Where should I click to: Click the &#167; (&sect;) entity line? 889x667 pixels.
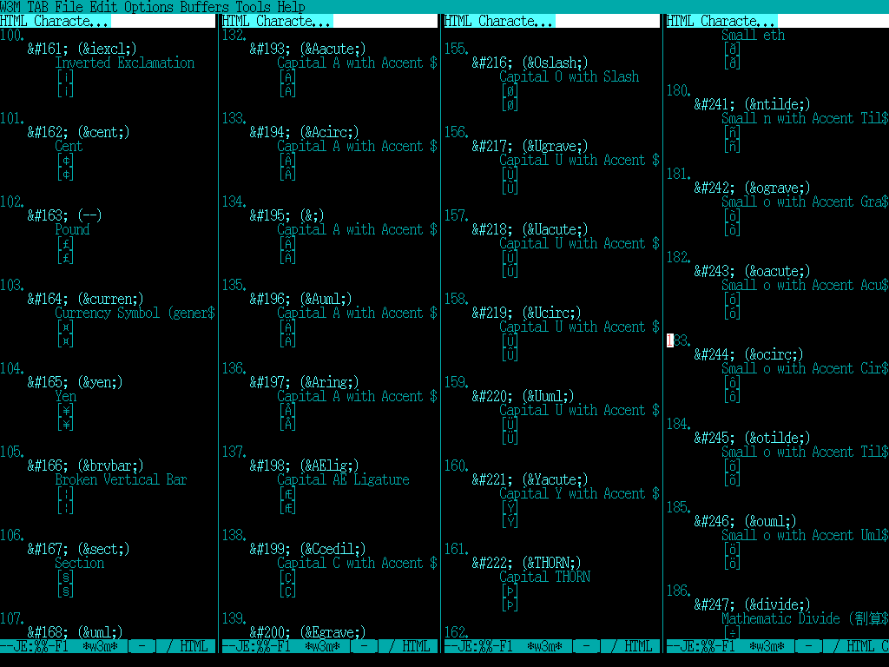(79, 549)
